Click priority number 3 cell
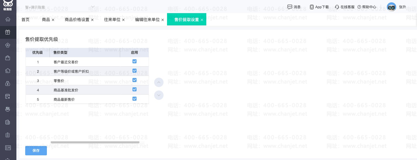417x160 pixels. pyautogui.click(x=38, y=81)
